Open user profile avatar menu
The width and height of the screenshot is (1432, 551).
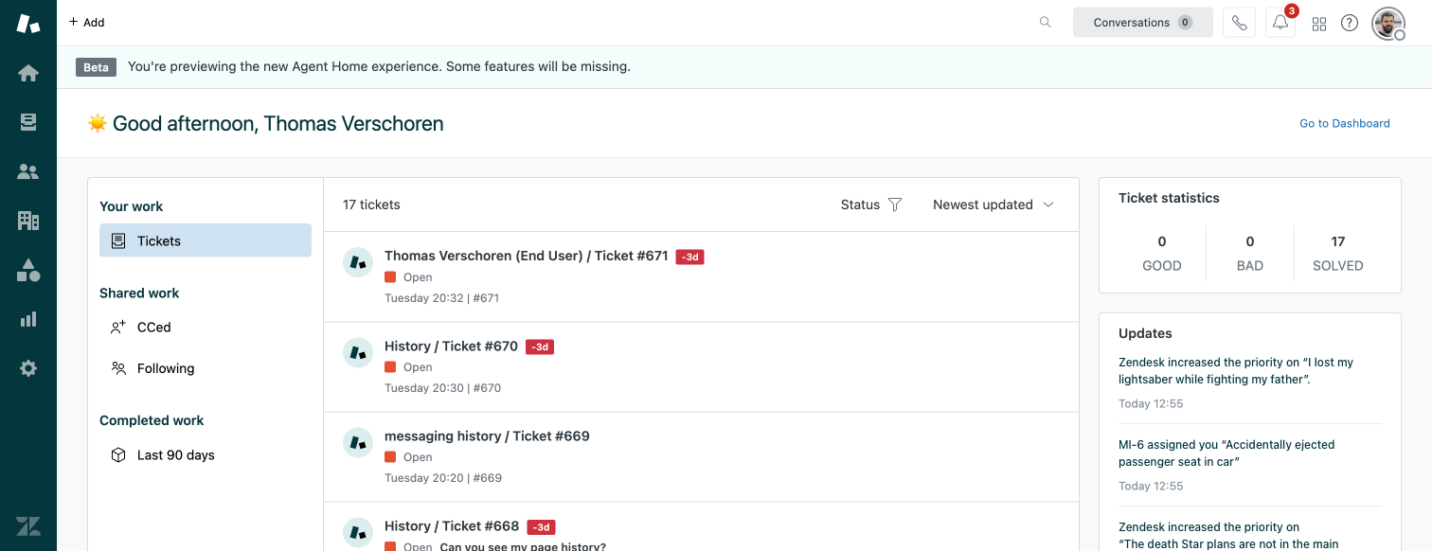click(1387, 24)
